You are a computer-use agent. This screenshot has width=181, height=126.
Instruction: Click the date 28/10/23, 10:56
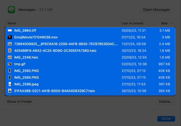pyautogui.click(x=134, y=91)
